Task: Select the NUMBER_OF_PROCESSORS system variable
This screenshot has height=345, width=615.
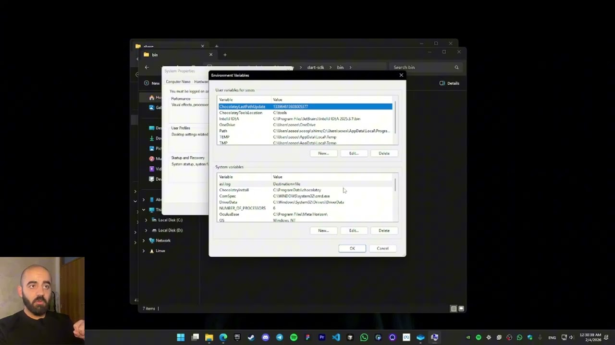Action: click(305, 208)
